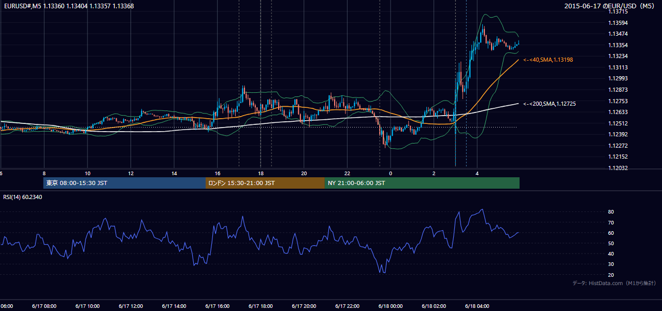Click the RSI scale 30 level label
Screen dimensions: 662x311
click(x=611, y=264)
